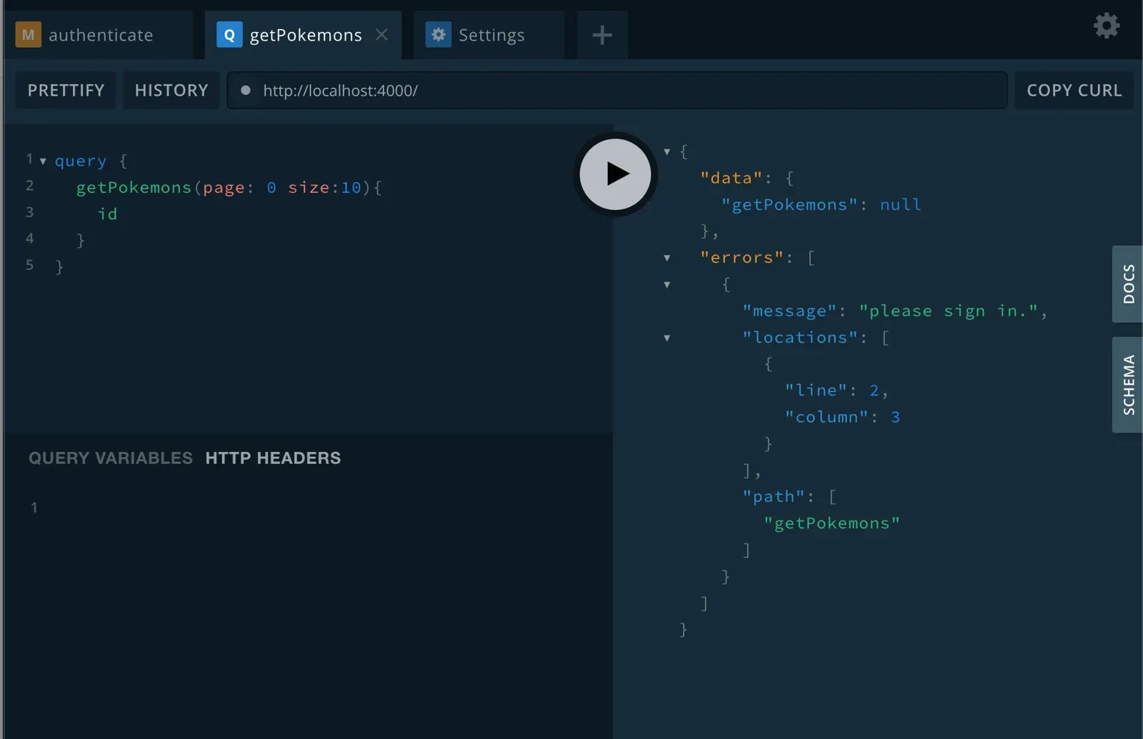Screen dimensions: 1143x739
Task: Click the "please sign in." message text
Action: pyautogui.click(x=948, y=311)
